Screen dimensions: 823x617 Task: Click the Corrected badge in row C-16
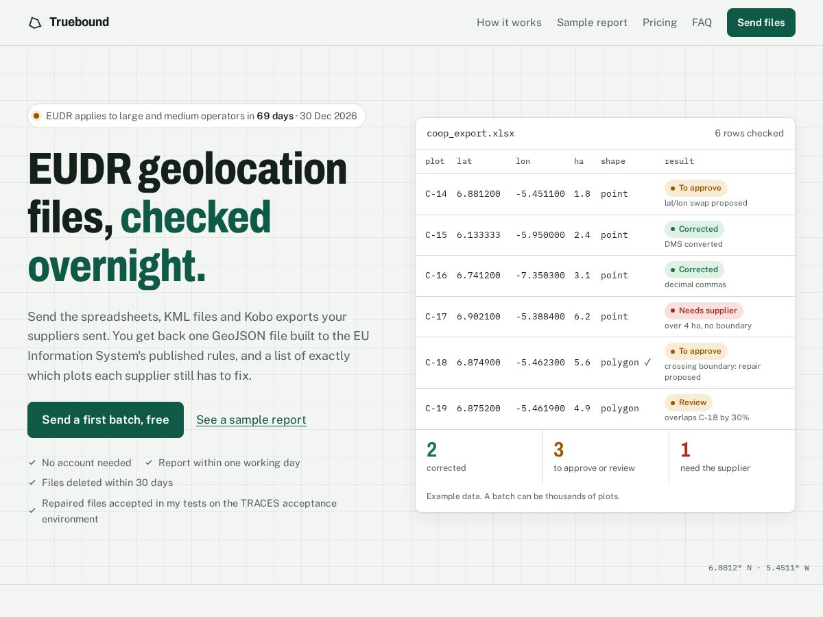(x=694, y=269)
